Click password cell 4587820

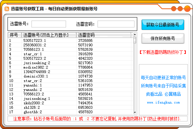point(85,112)
